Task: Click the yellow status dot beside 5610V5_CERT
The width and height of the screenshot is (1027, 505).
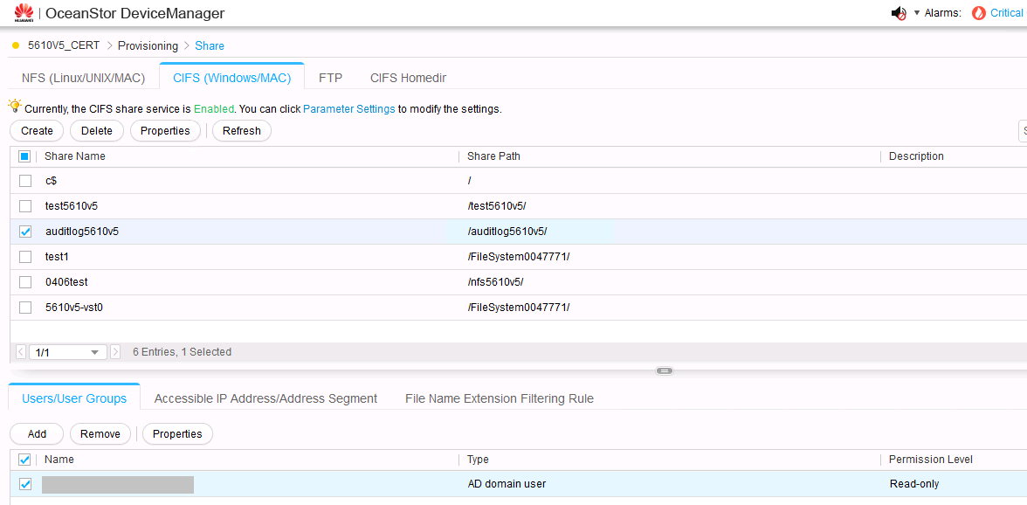Action: click(16, 45)
